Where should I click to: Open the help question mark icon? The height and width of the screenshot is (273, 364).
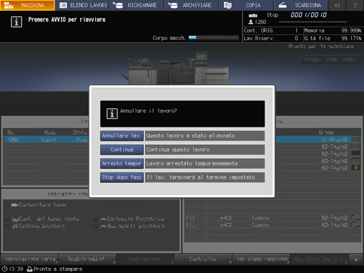coord(355,5)
